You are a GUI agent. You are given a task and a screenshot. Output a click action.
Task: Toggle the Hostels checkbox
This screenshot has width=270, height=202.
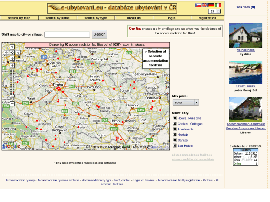click(175, 135)
